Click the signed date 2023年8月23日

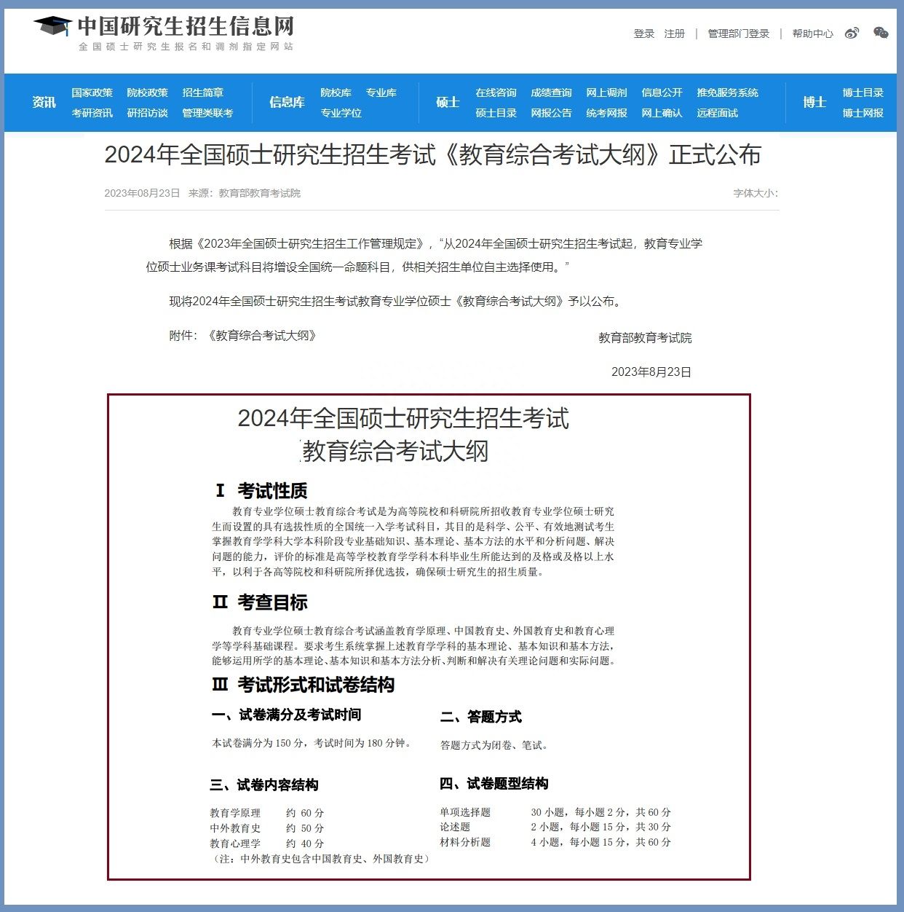[651, 372]
